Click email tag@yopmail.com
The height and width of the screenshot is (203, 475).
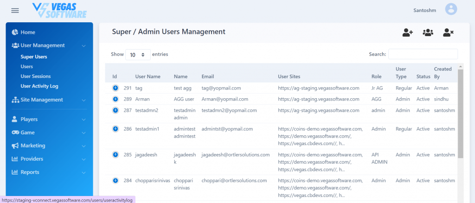pyautogui.click(x=221, y=88)
